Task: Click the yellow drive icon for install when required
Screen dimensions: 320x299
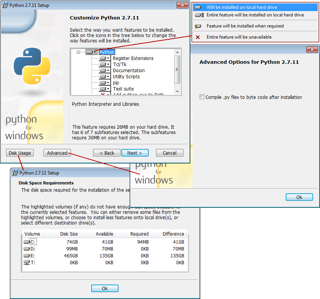Action: pyautogui.click(x=198, y=26)
